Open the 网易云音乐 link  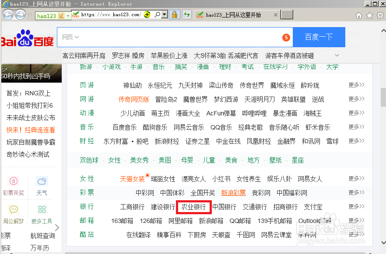(x=189, y=127)
